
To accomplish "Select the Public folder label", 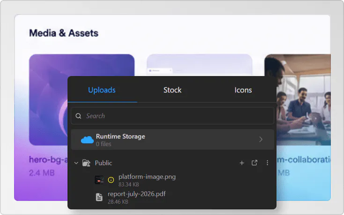I will point(103,163).
